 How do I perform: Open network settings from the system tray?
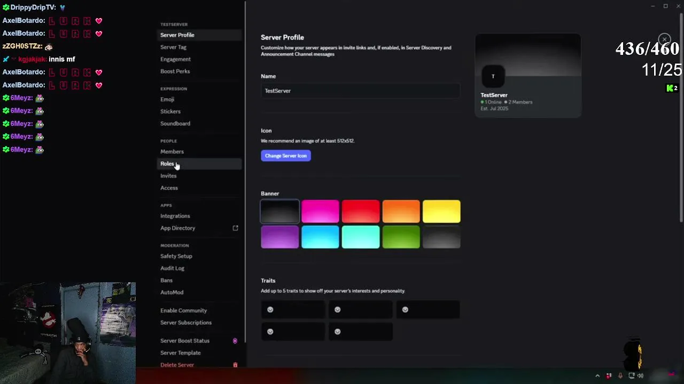coord(631,375)
